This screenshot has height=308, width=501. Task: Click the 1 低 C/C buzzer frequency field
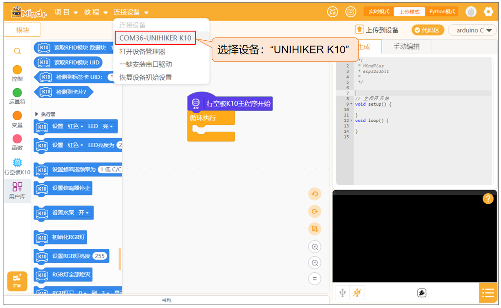[110, 170]
